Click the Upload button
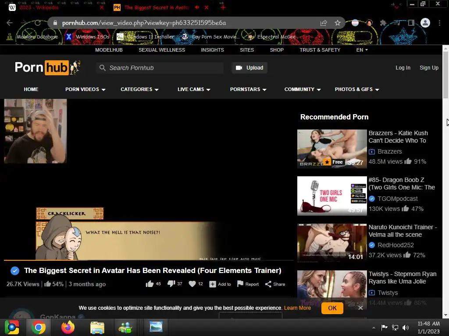Viewport: 449px width, 336px height. click(249, 68)
